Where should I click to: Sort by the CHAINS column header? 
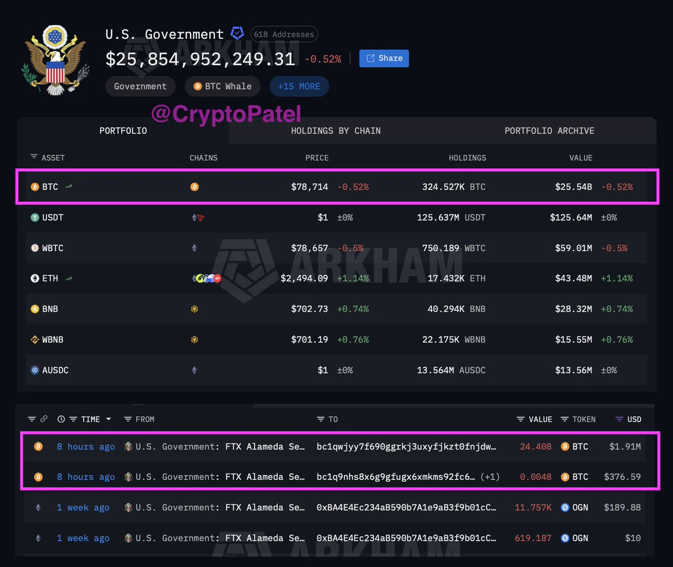[204, 158]
